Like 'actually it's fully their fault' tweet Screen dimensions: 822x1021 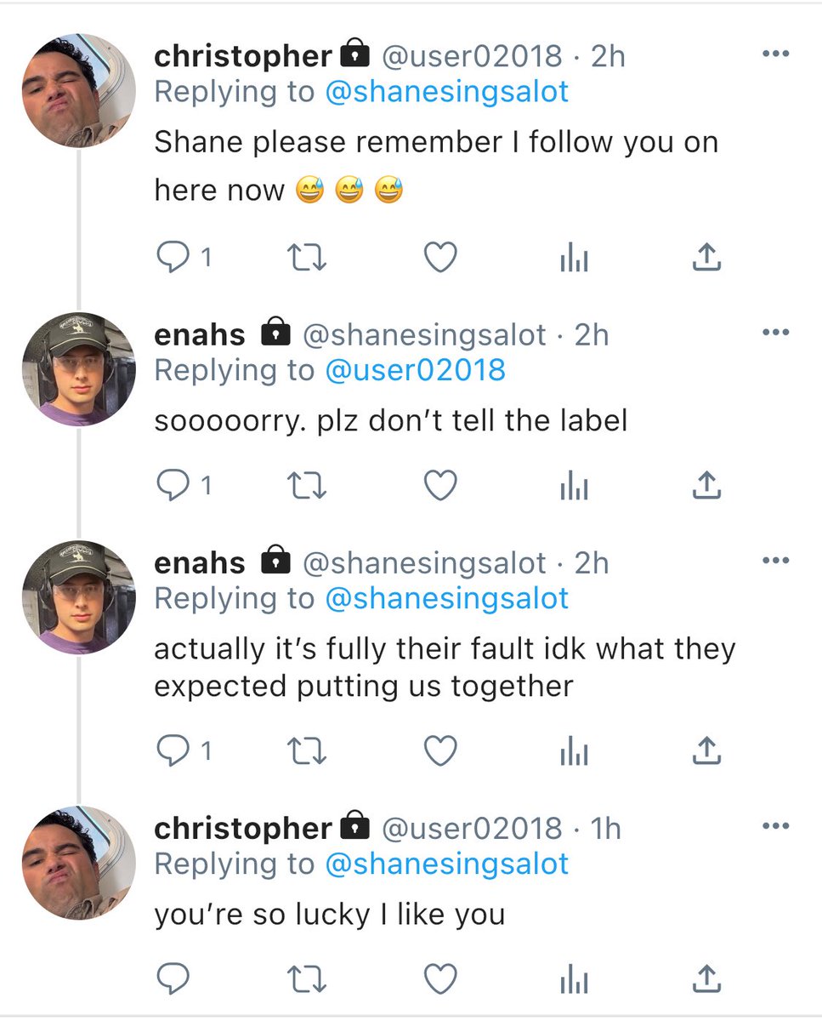(x=440, y=750)
